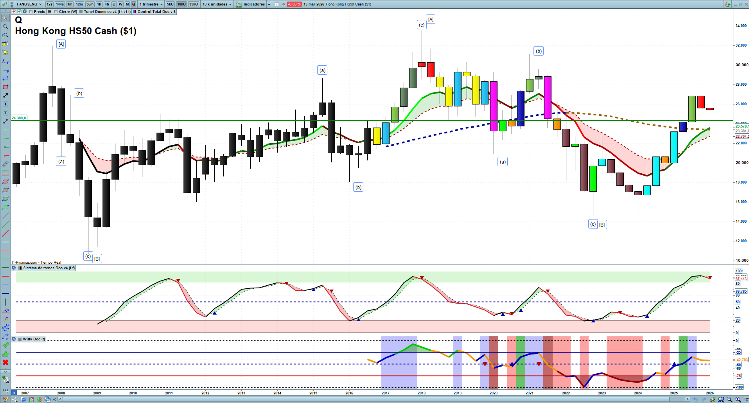Click the 56m timeframe button
This screenshot has width=749, height=403.
(x=90, y=4)
